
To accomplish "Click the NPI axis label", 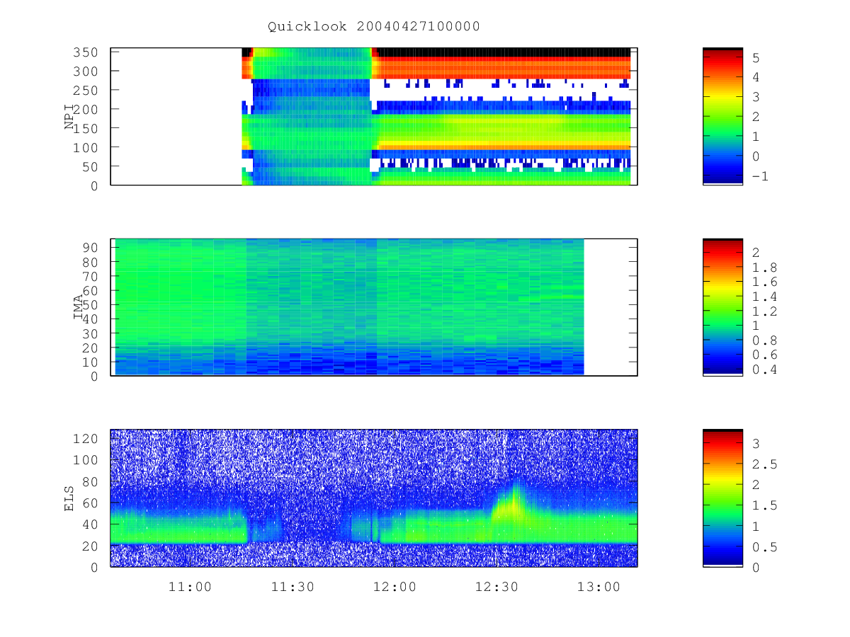I will (69, 117).
